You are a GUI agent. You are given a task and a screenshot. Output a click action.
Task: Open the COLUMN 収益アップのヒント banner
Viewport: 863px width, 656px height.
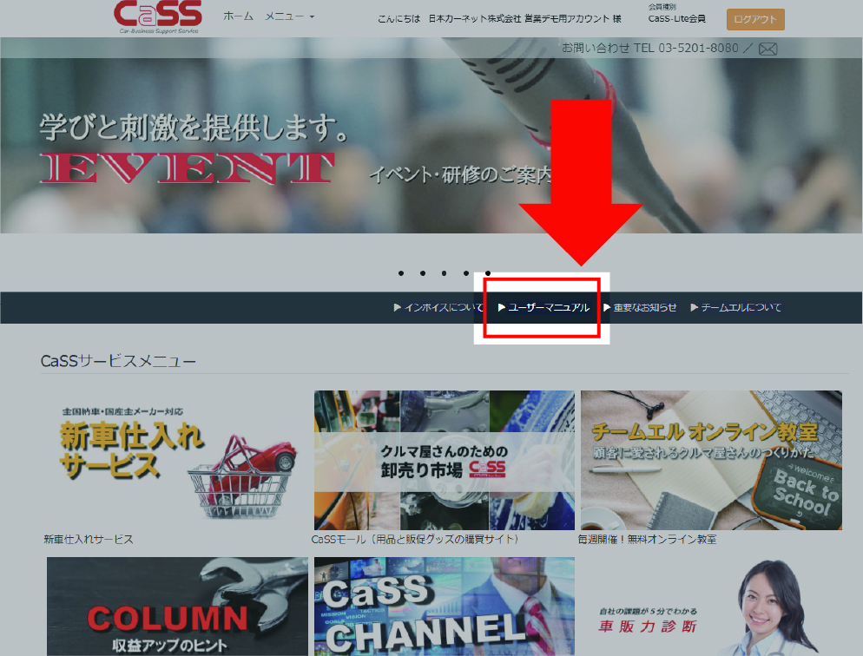[x=177, y=607]
